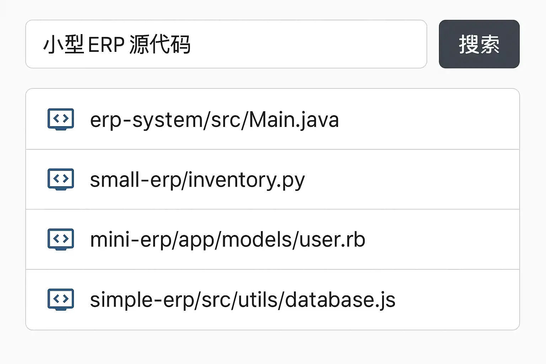Open the database.js file name
546x364 pixels.
[x=340, y=300]
